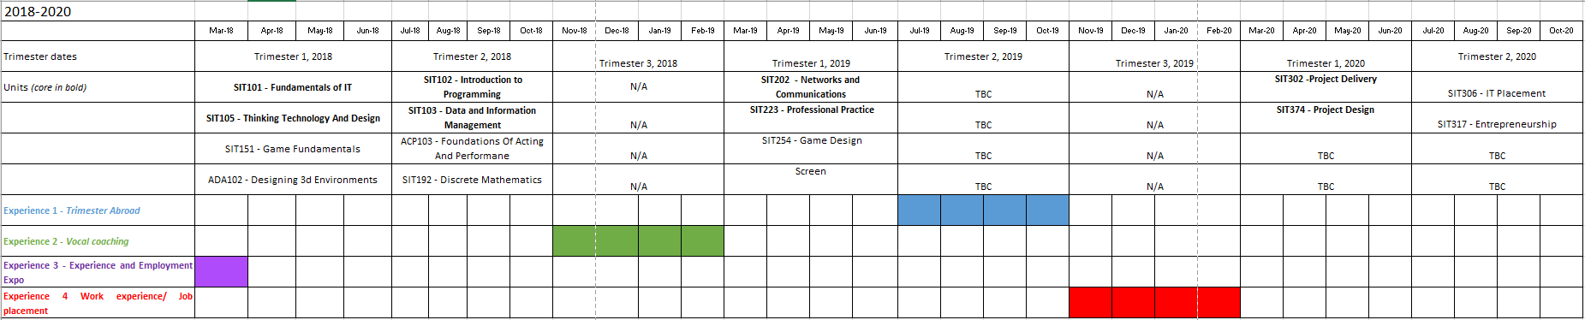
Task: Click the SIT302 -Project Delivery cell
Action: click(x=1326, y=87)
